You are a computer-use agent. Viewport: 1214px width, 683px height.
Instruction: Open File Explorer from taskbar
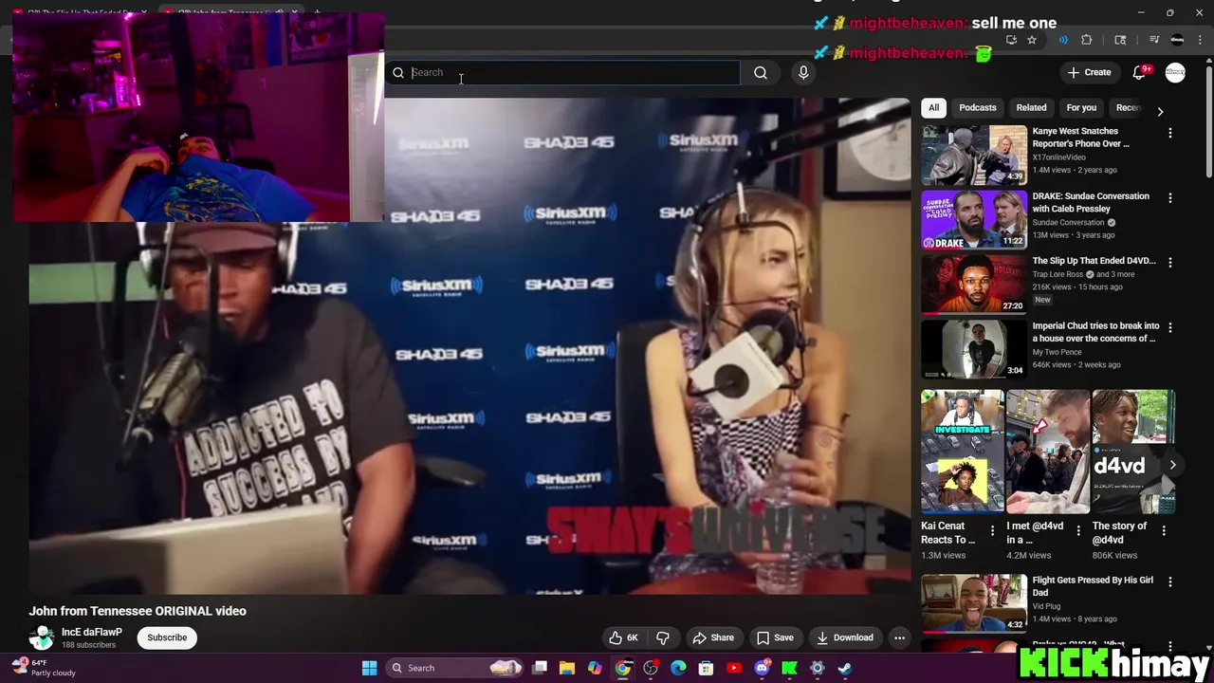click(x=567, y=668)
